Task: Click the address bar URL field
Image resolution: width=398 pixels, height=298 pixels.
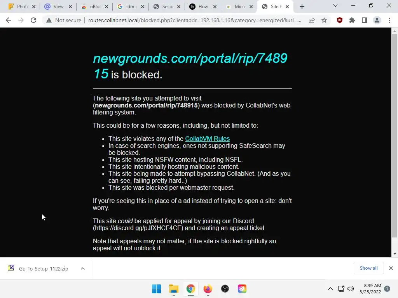Action: pyautogui.click(x=195, y=20)
